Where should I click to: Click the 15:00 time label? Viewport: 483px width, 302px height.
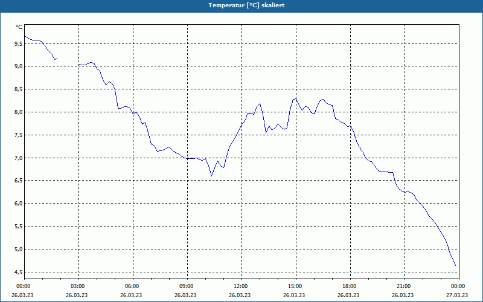tap(296, 286)
